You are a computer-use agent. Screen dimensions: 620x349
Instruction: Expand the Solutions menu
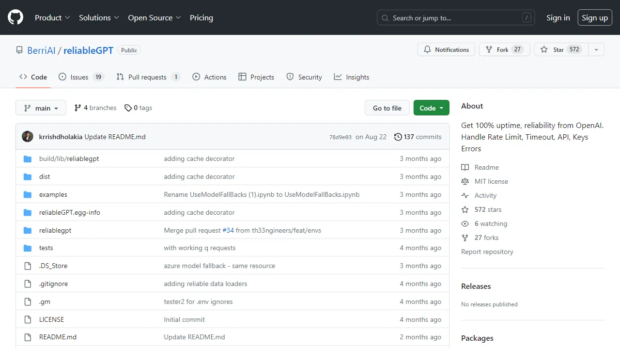pos(99,17)
